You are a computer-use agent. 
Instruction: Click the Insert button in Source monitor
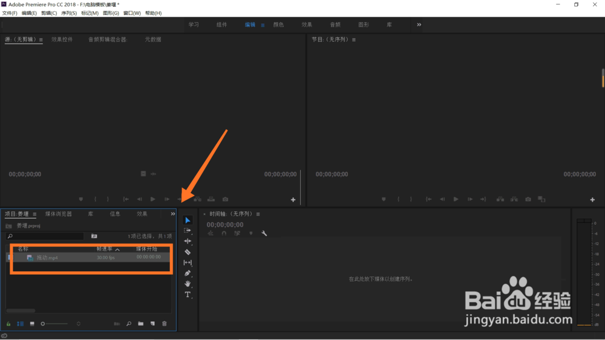coord(198,199)
